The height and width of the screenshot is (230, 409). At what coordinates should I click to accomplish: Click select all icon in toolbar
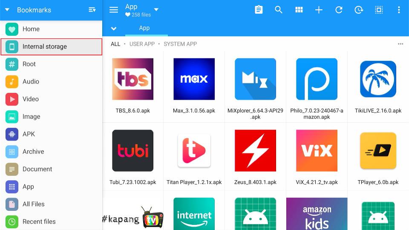click(379, 10)
